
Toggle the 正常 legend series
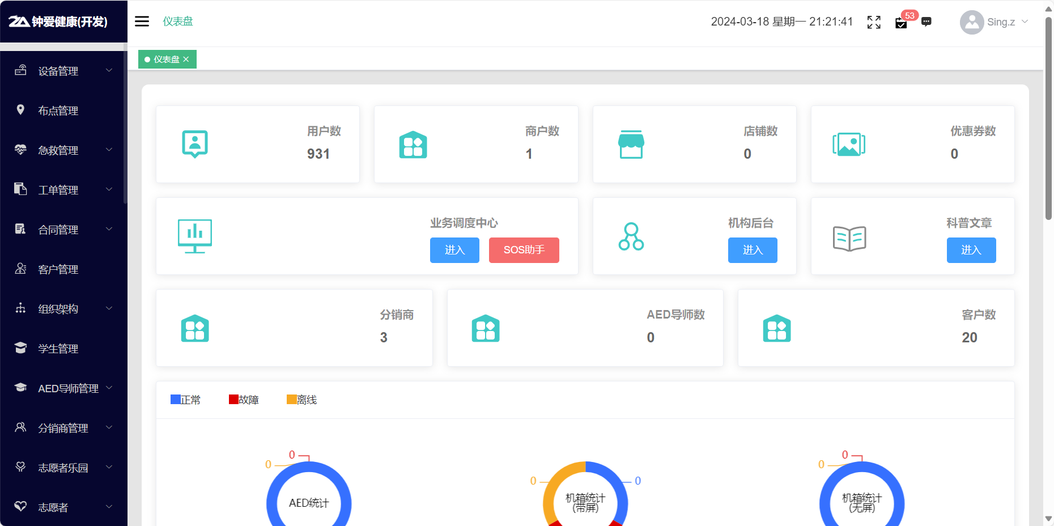[186, 400]
